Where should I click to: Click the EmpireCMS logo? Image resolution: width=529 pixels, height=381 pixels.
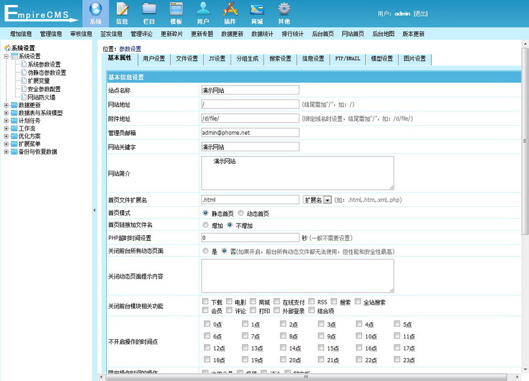(41, 13)
